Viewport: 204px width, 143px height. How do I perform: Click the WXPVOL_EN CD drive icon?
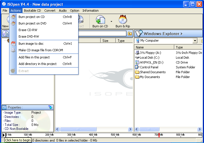point(137,62)
